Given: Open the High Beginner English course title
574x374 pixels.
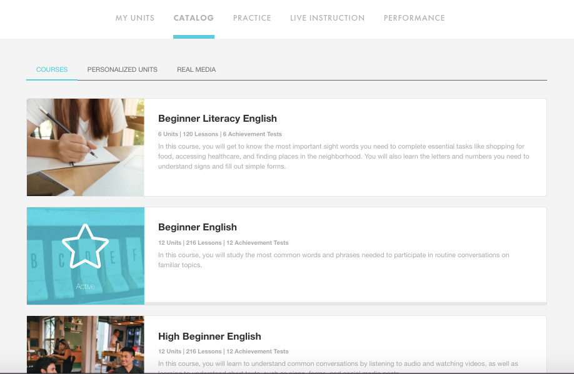Looking at the screenshot, I should point(209,337).
